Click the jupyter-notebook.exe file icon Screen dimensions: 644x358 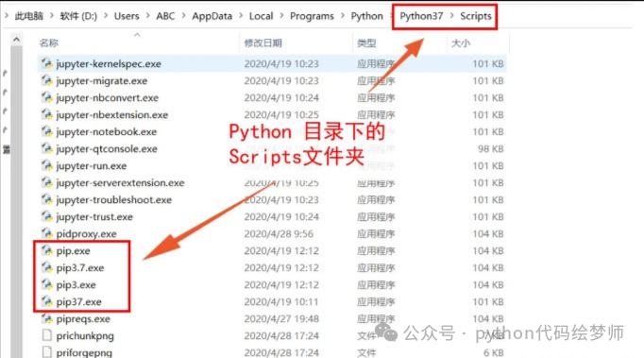pos(47,131)
